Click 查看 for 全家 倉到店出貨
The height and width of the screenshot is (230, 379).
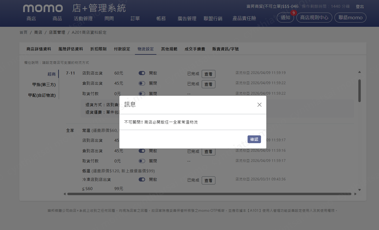208,152
